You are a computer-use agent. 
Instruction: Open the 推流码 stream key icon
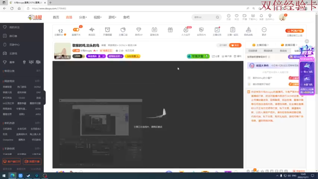point(92,30)
